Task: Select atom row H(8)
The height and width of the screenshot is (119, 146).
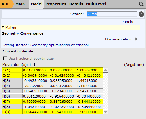Action: pyautogui.click(x=12, y=107)
